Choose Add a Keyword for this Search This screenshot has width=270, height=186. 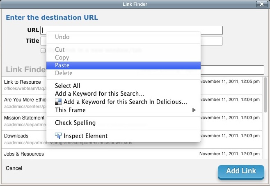click(x=100, y=94)
